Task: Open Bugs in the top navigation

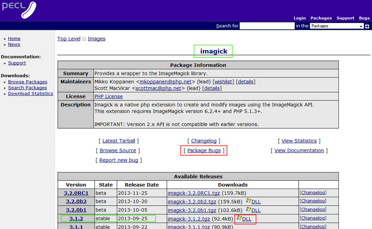Action: click(x=364, y=18)
